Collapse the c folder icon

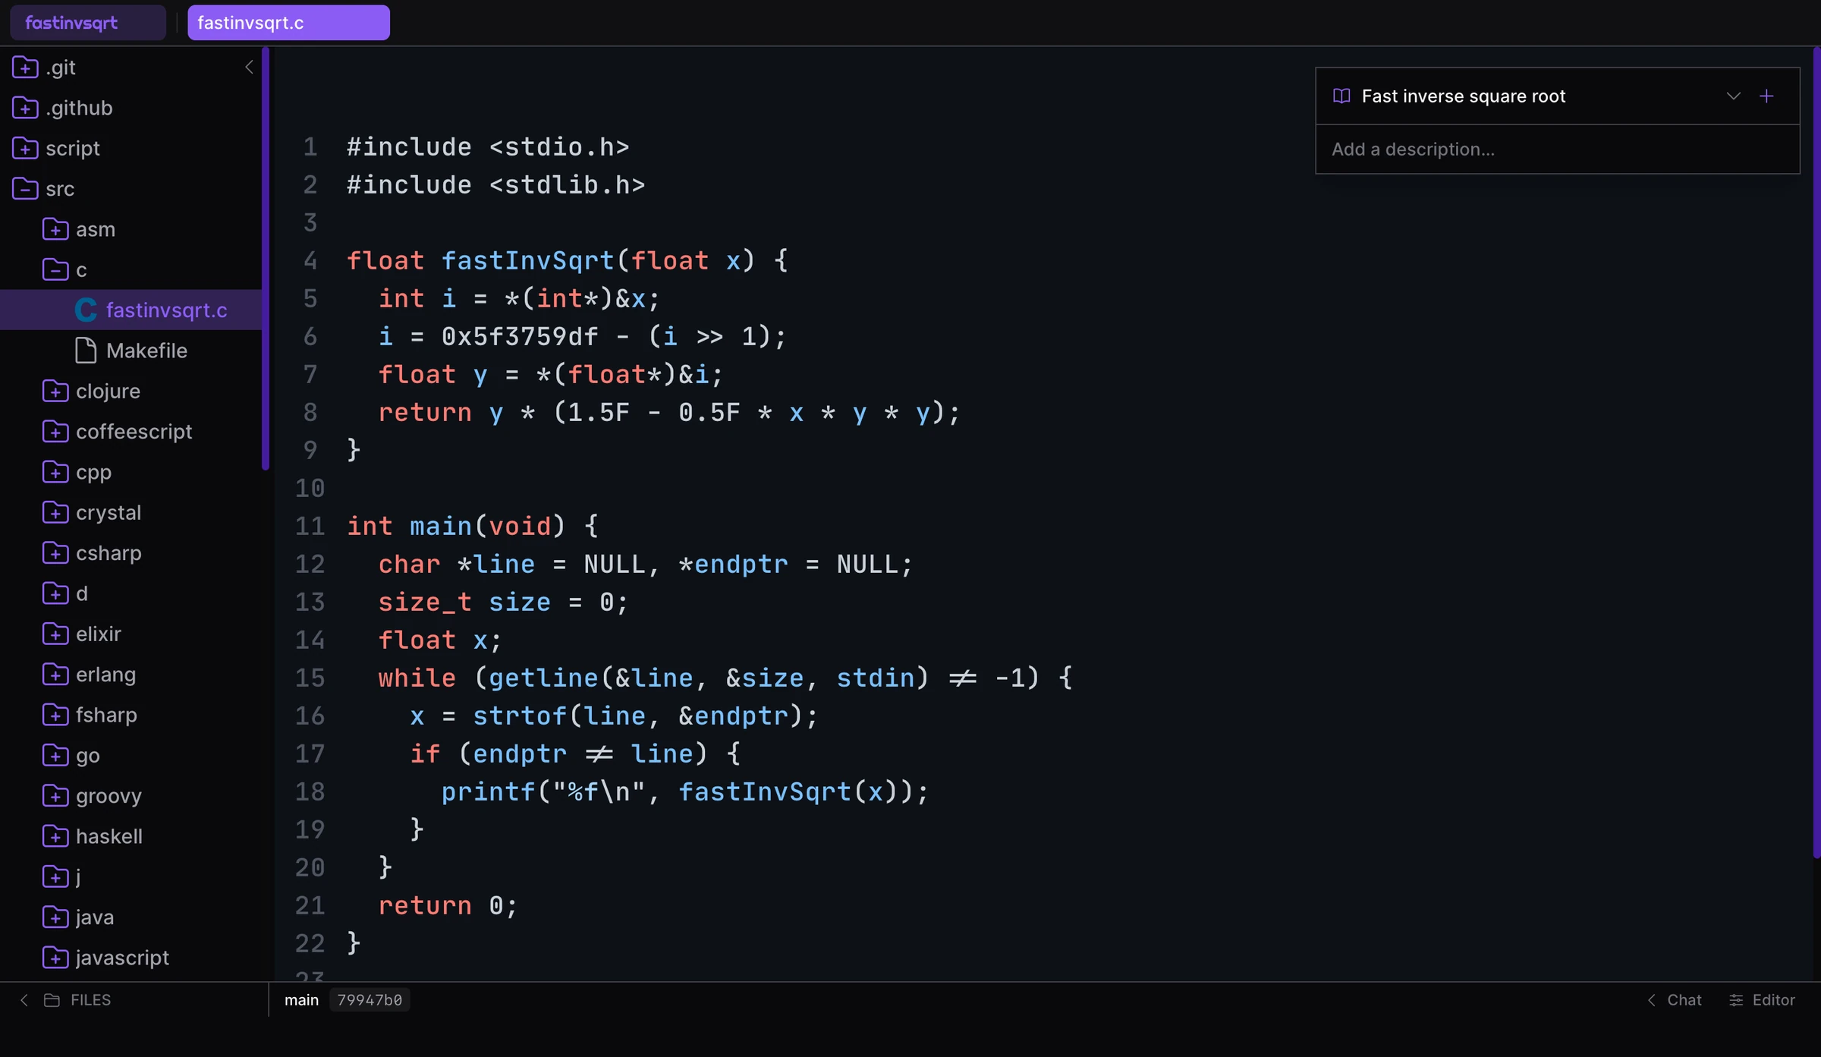55,269
